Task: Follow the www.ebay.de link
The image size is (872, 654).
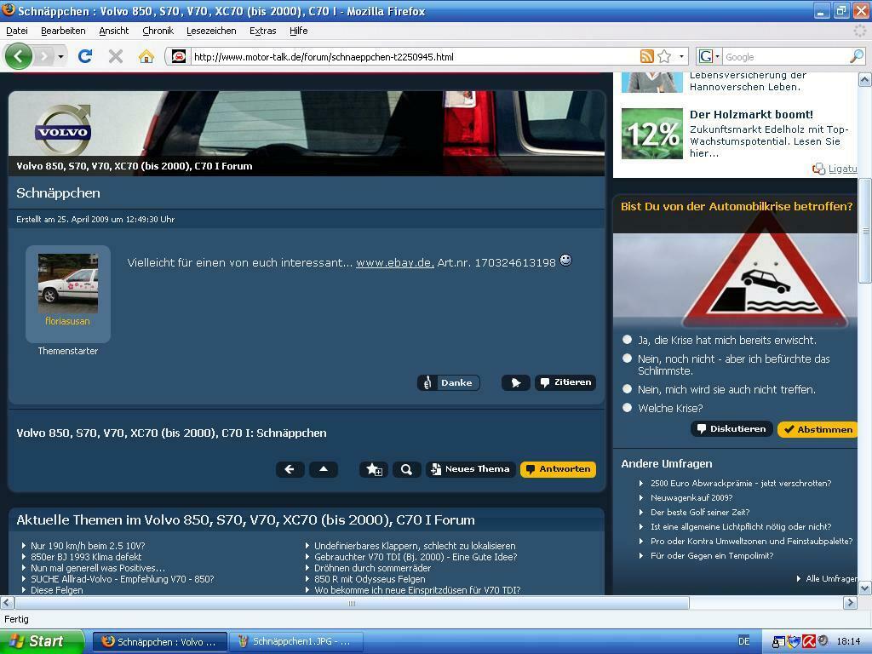Action: click(395, 262)
